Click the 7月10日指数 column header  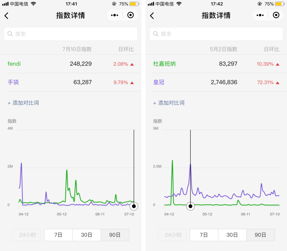77,49
